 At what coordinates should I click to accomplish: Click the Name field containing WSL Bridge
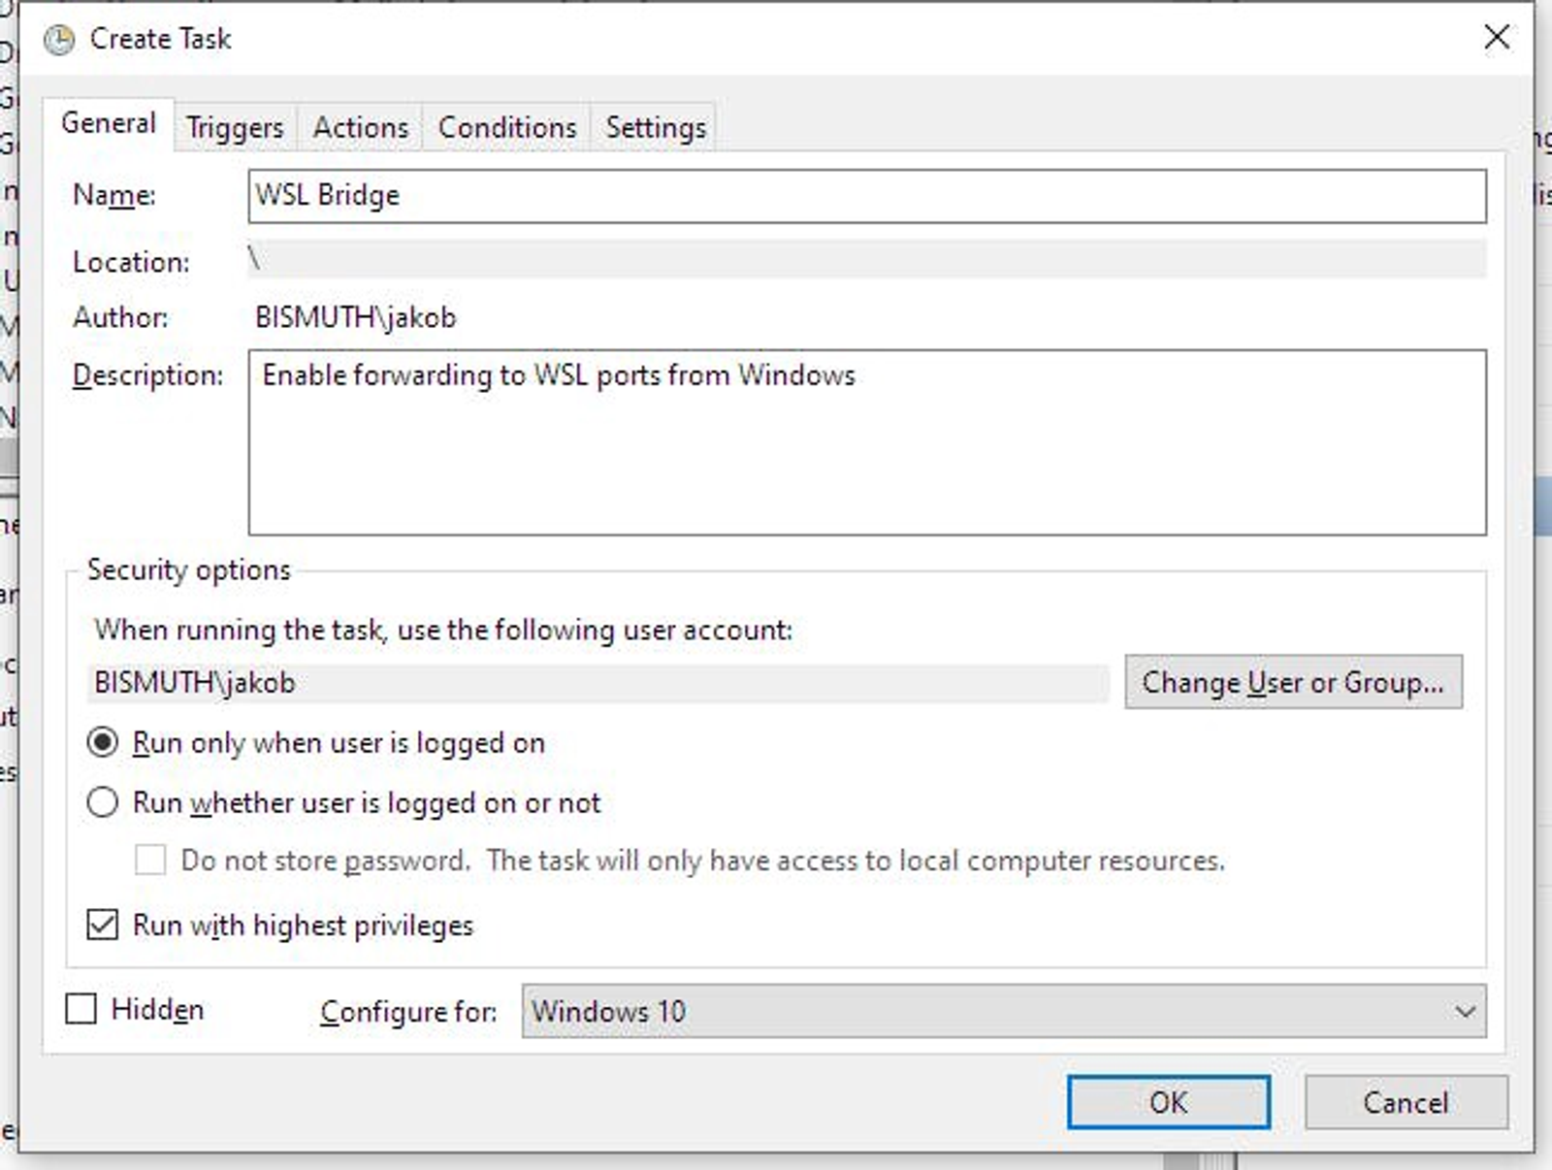point(867,196)
